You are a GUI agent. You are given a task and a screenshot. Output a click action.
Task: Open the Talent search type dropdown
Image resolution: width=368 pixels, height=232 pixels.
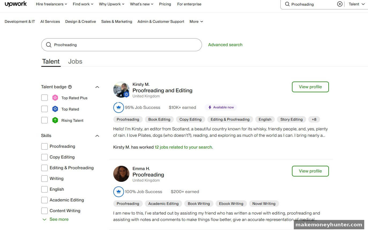pos(356,4)
